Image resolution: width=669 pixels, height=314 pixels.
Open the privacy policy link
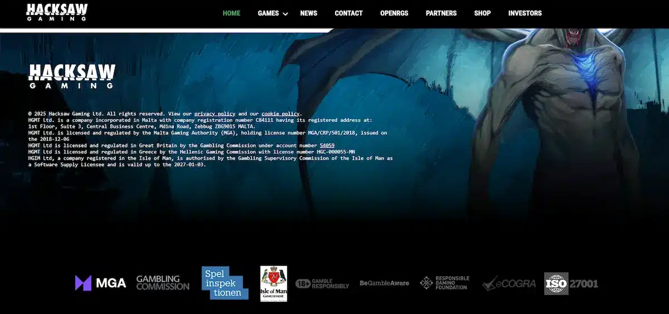click(x=215, y=114)
